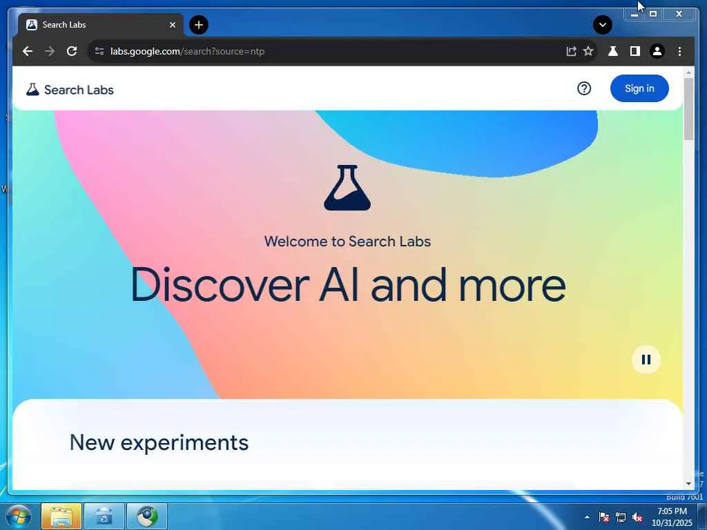Viewport: 707px width, 530px height.
Task: Open Action Center flag icon in tray
Action: [x=604, y=517]
